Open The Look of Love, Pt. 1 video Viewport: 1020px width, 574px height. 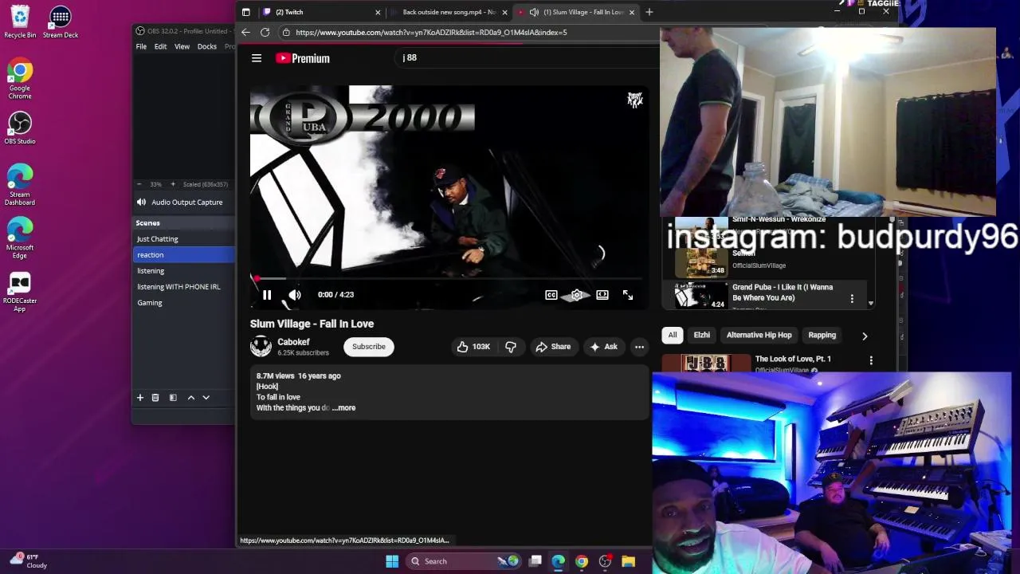793,360
